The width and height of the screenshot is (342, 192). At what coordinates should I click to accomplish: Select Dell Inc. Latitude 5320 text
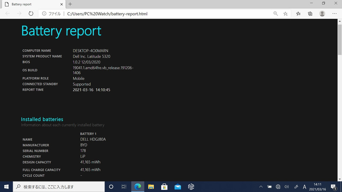coord(91,56)
